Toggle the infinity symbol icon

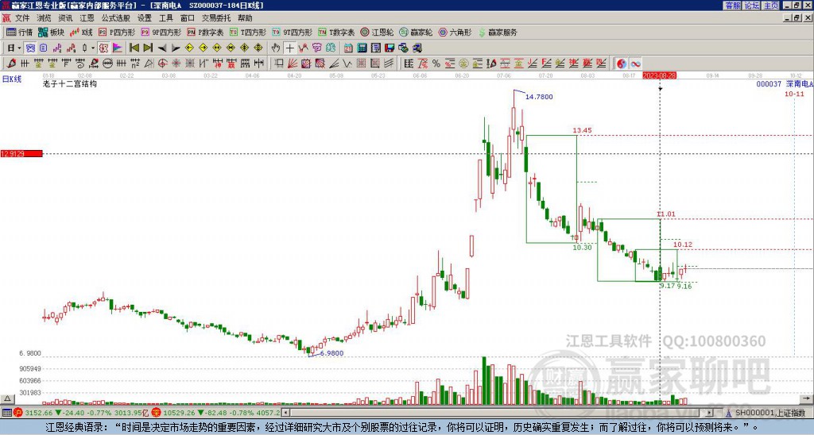pos(635,64)
